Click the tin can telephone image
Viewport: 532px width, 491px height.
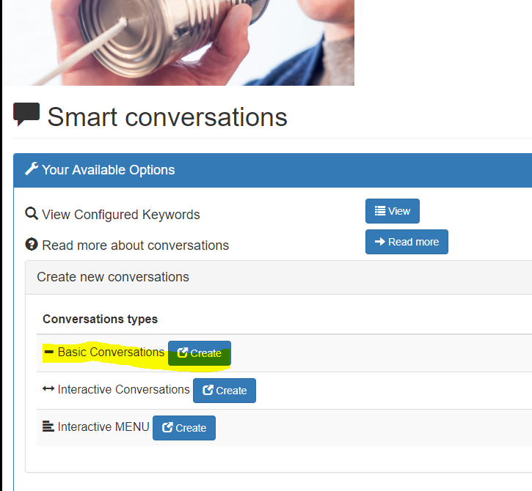[x=178, y=43]
